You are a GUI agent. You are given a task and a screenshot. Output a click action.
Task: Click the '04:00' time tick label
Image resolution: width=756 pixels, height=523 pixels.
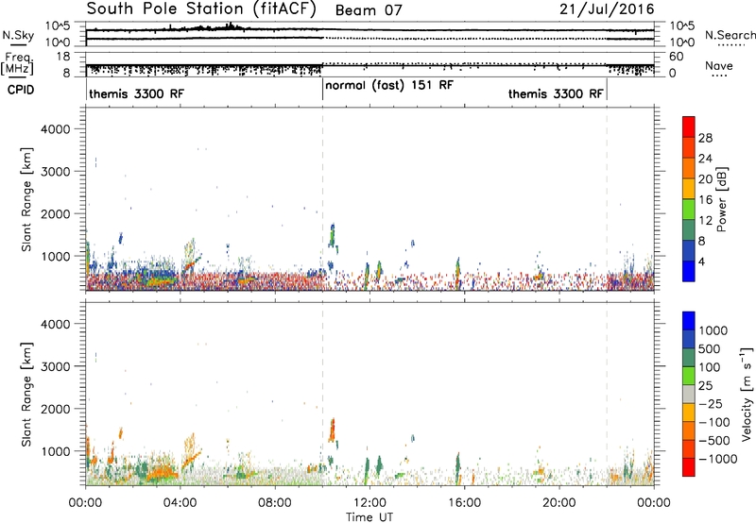coord(180,503)
